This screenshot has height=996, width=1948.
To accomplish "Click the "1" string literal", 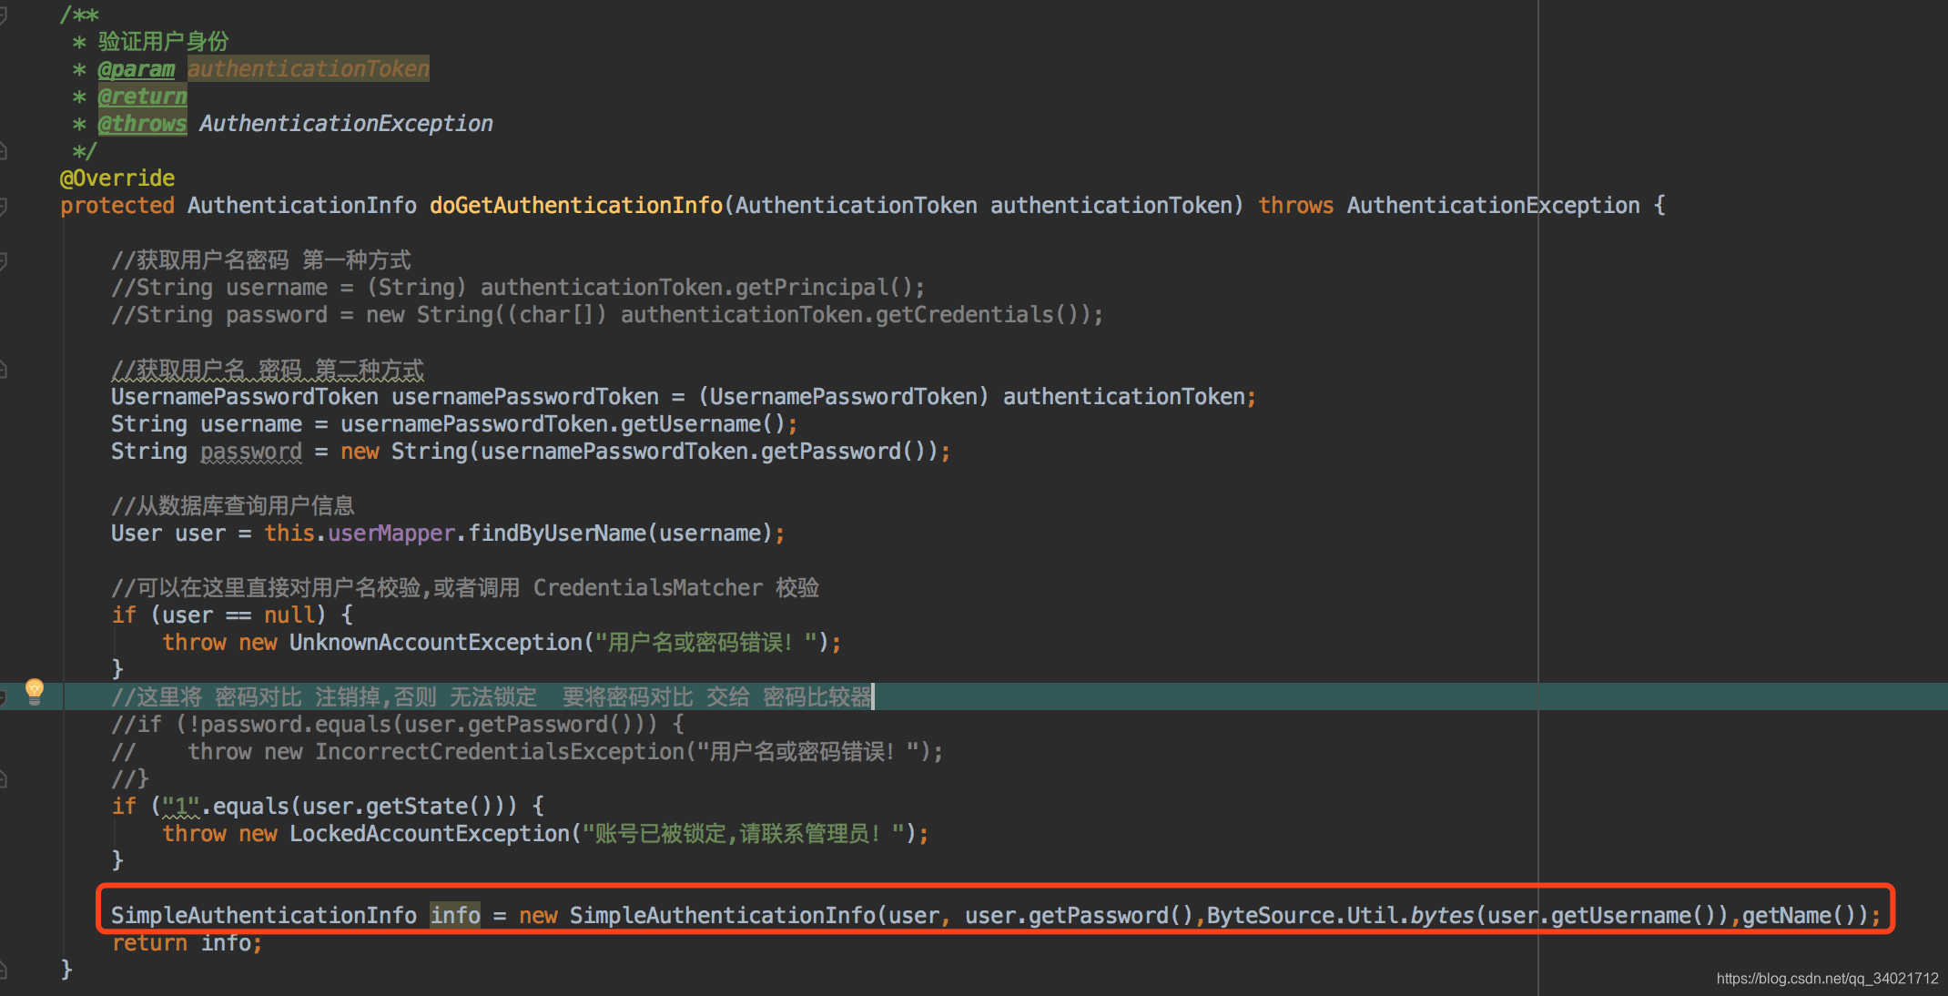I will [x=181, y=807].
